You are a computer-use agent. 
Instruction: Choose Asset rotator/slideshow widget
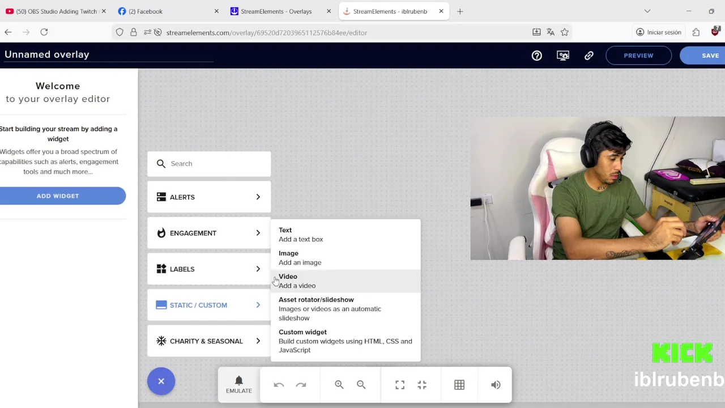[346, 309]
